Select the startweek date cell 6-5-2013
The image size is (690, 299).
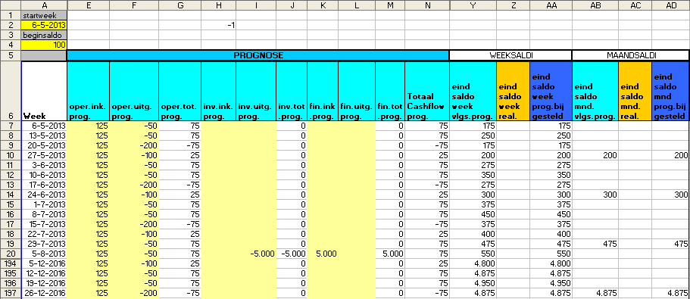pos(44,26)
